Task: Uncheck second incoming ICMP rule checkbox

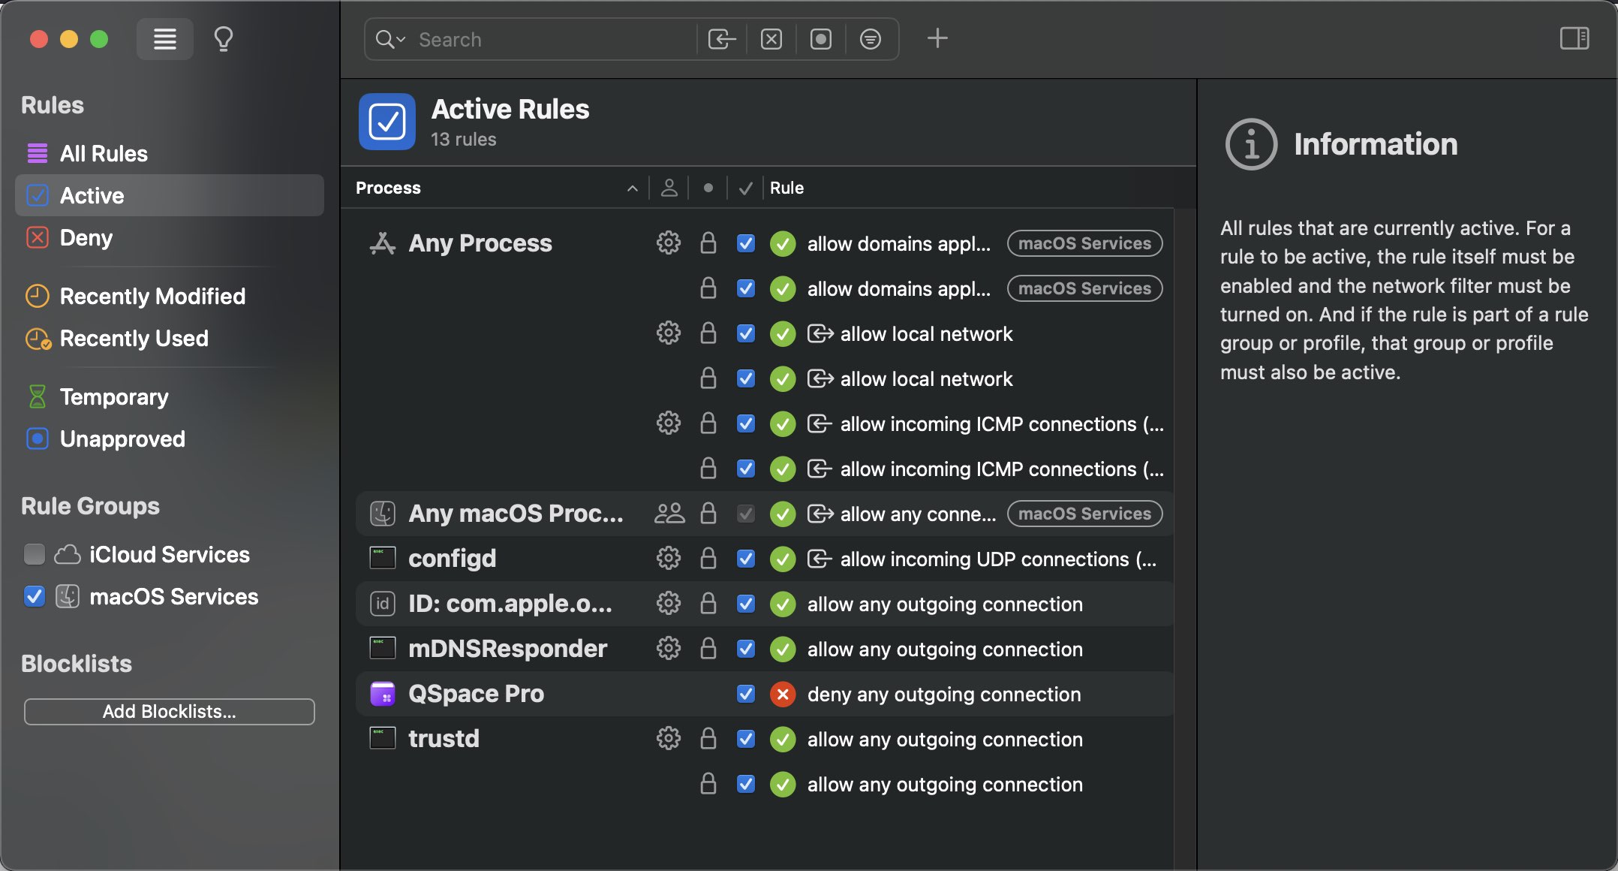Action: (746, 469)
